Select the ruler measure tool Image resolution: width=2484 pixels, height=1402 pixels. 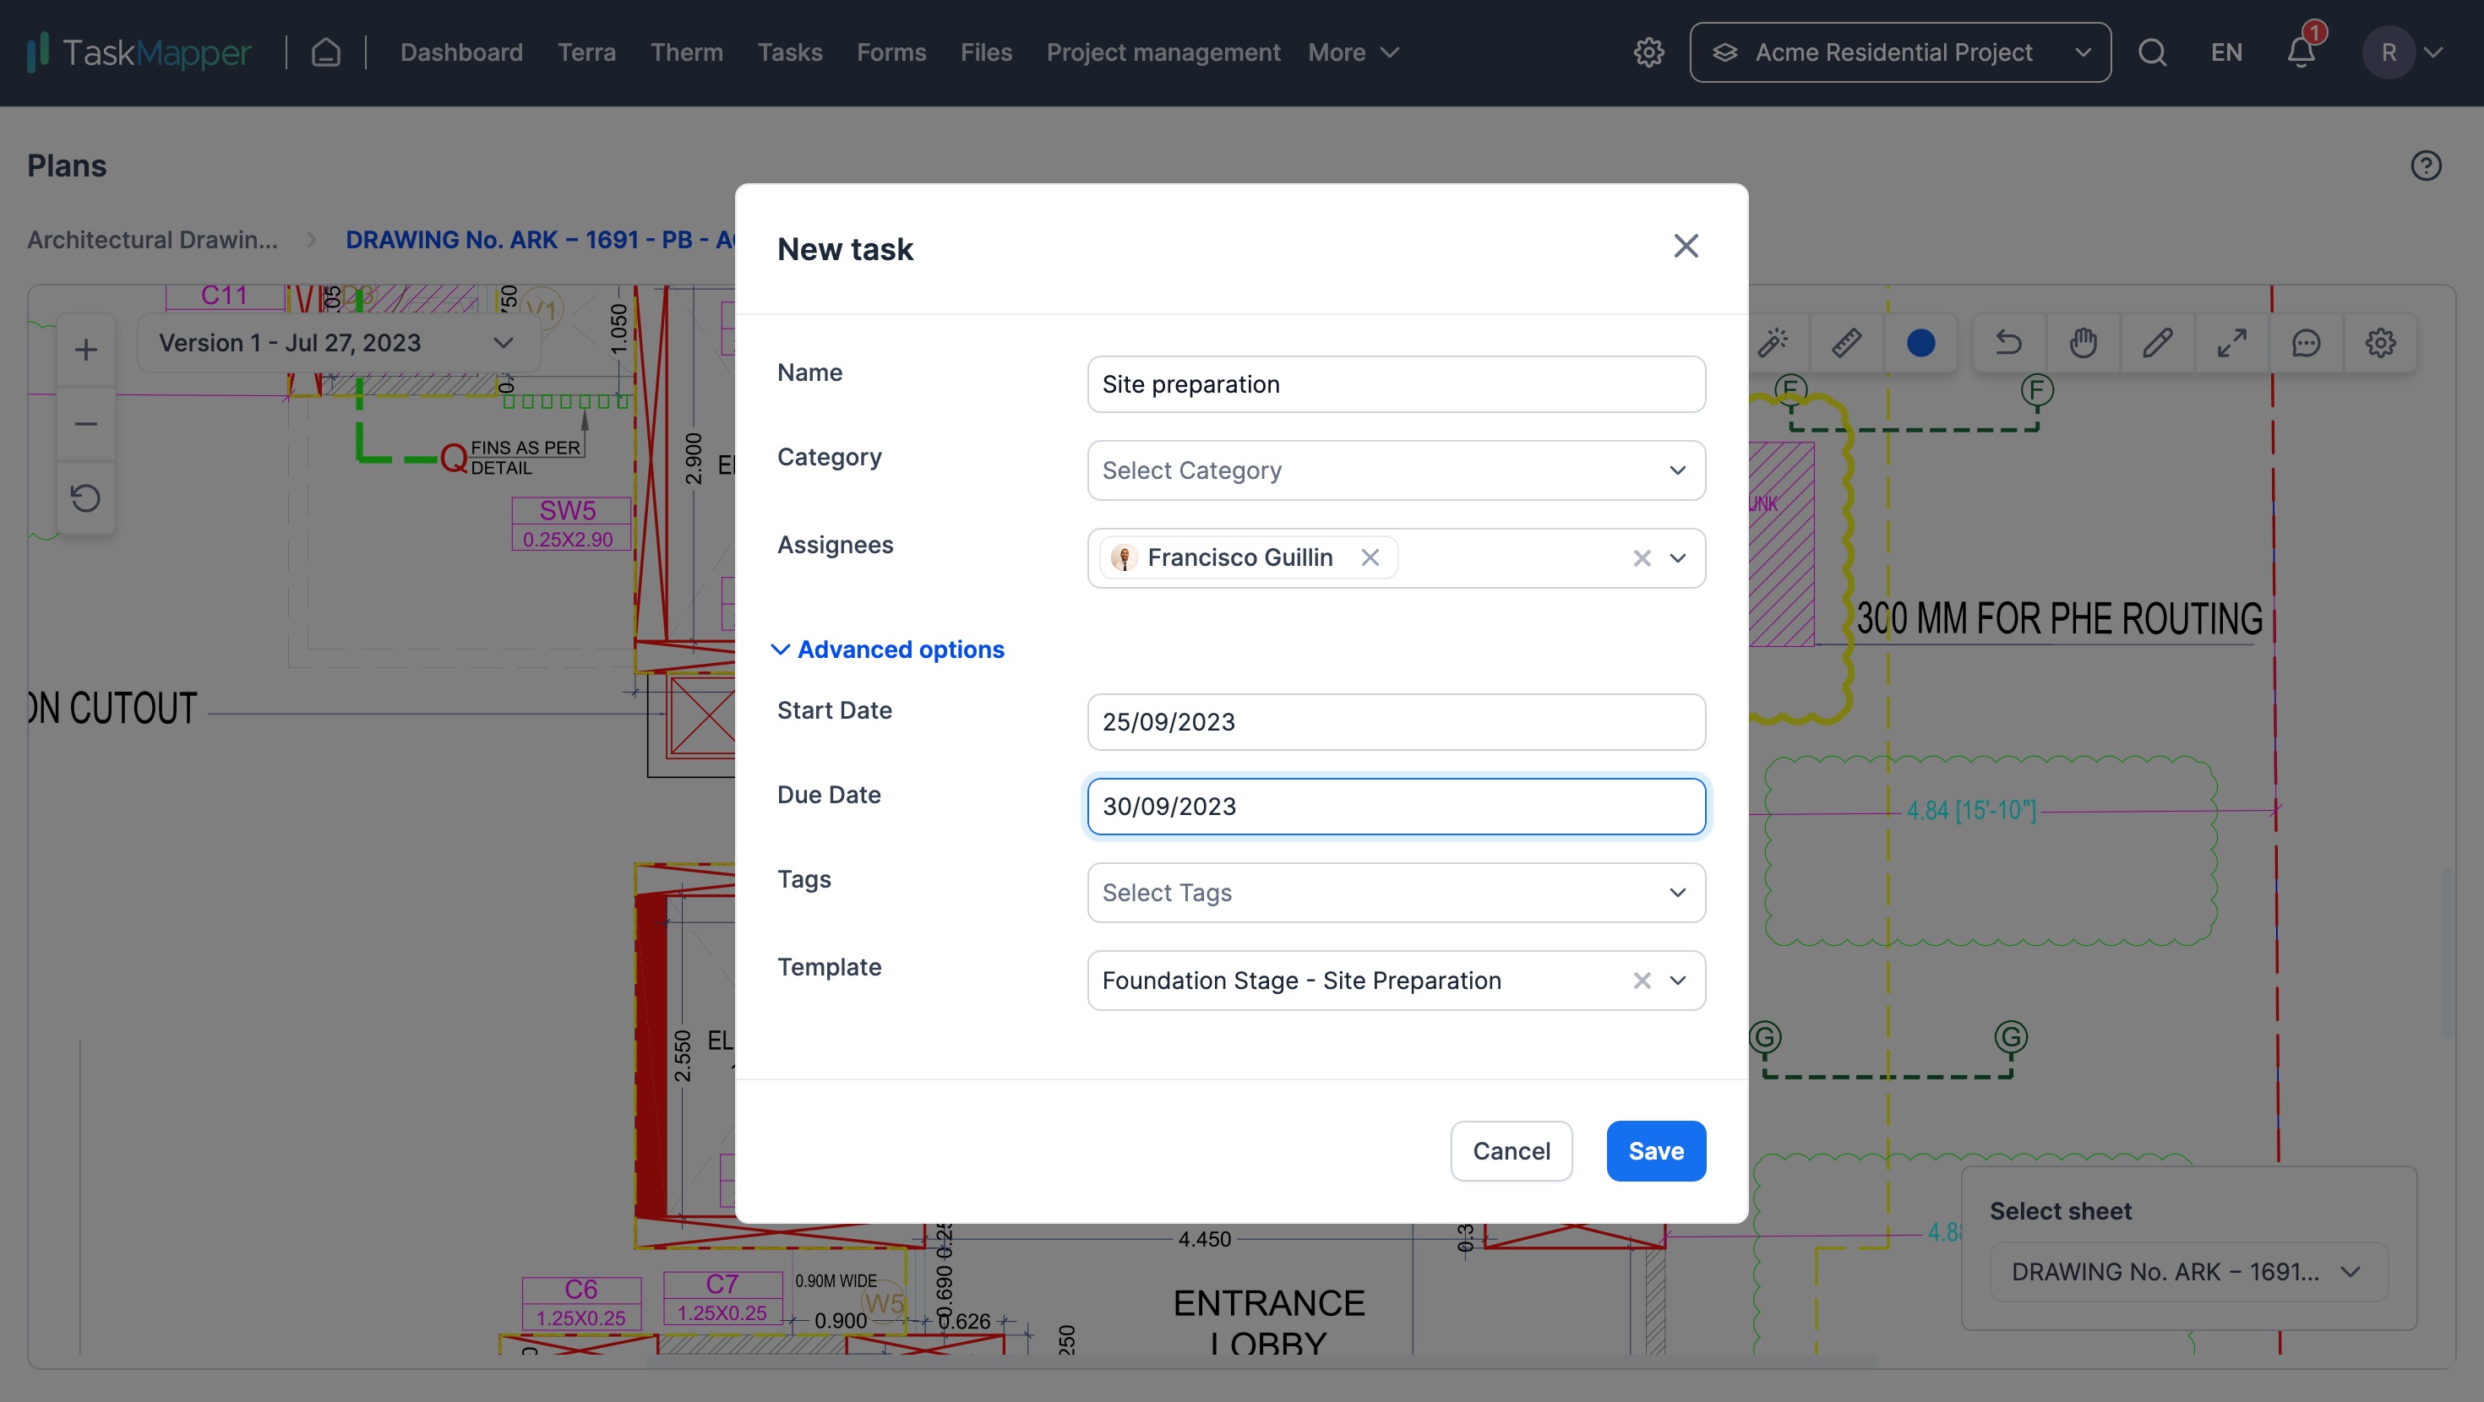coord(1845,342)
